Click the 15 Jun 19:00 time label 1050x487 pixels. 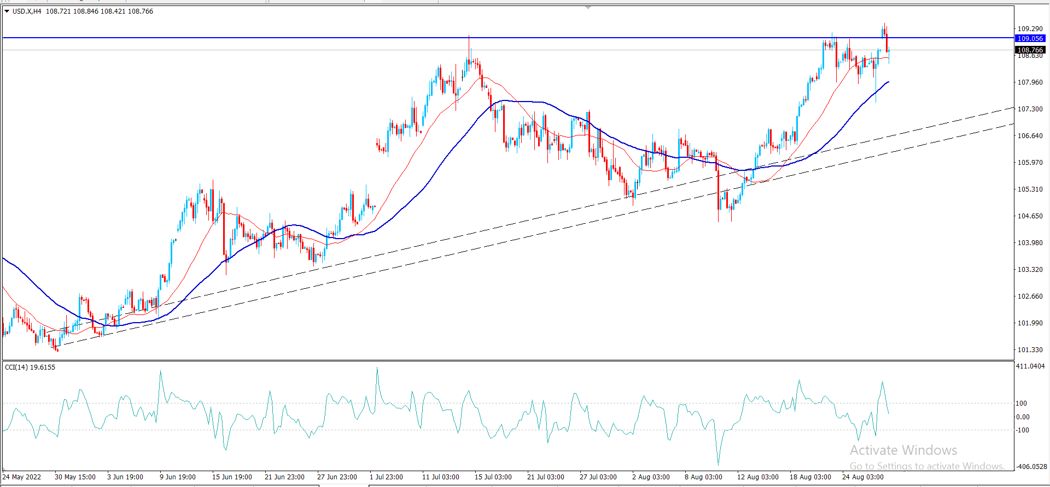tap(232, 477)
